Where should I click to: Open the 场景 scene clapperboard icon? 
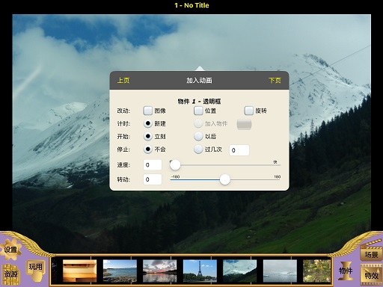tap(371, 252)
